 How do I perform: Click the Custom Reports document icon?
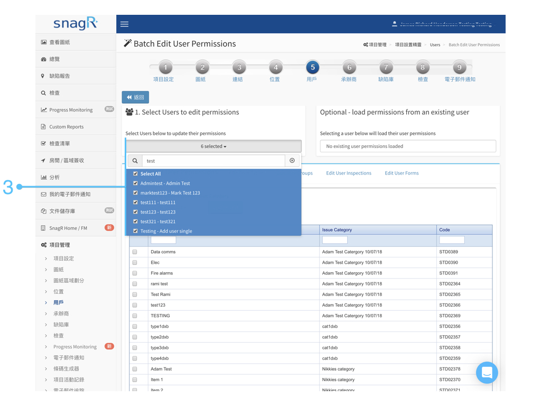pyautogui.click(x=43, y=127)
